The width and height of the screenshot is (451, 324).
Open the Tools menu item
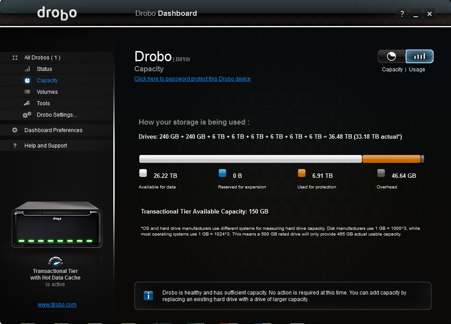[56, 103]
